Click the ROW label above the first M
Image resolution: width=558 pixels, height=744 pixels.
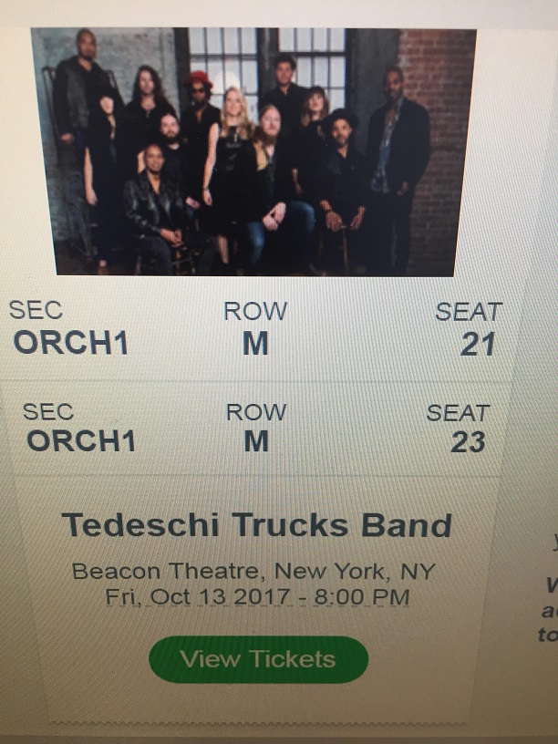click(x=255, y=311)
